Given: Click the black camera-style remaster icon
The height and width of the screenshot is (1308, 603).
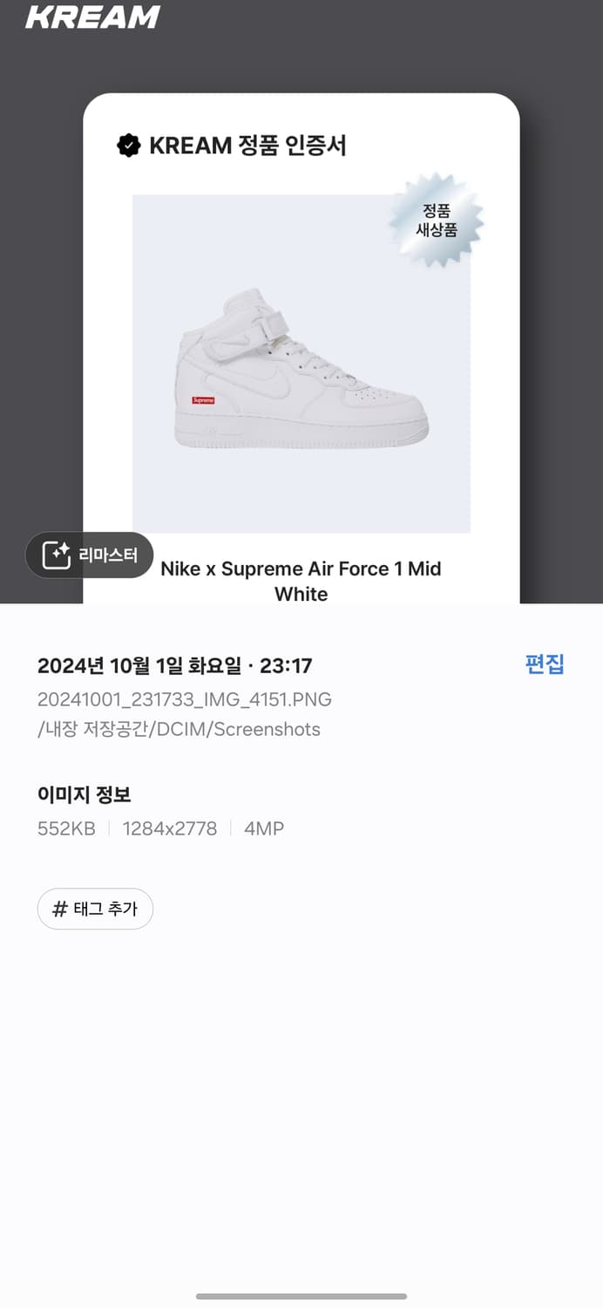Looking at the screenshot, I should tap(55, 555).
